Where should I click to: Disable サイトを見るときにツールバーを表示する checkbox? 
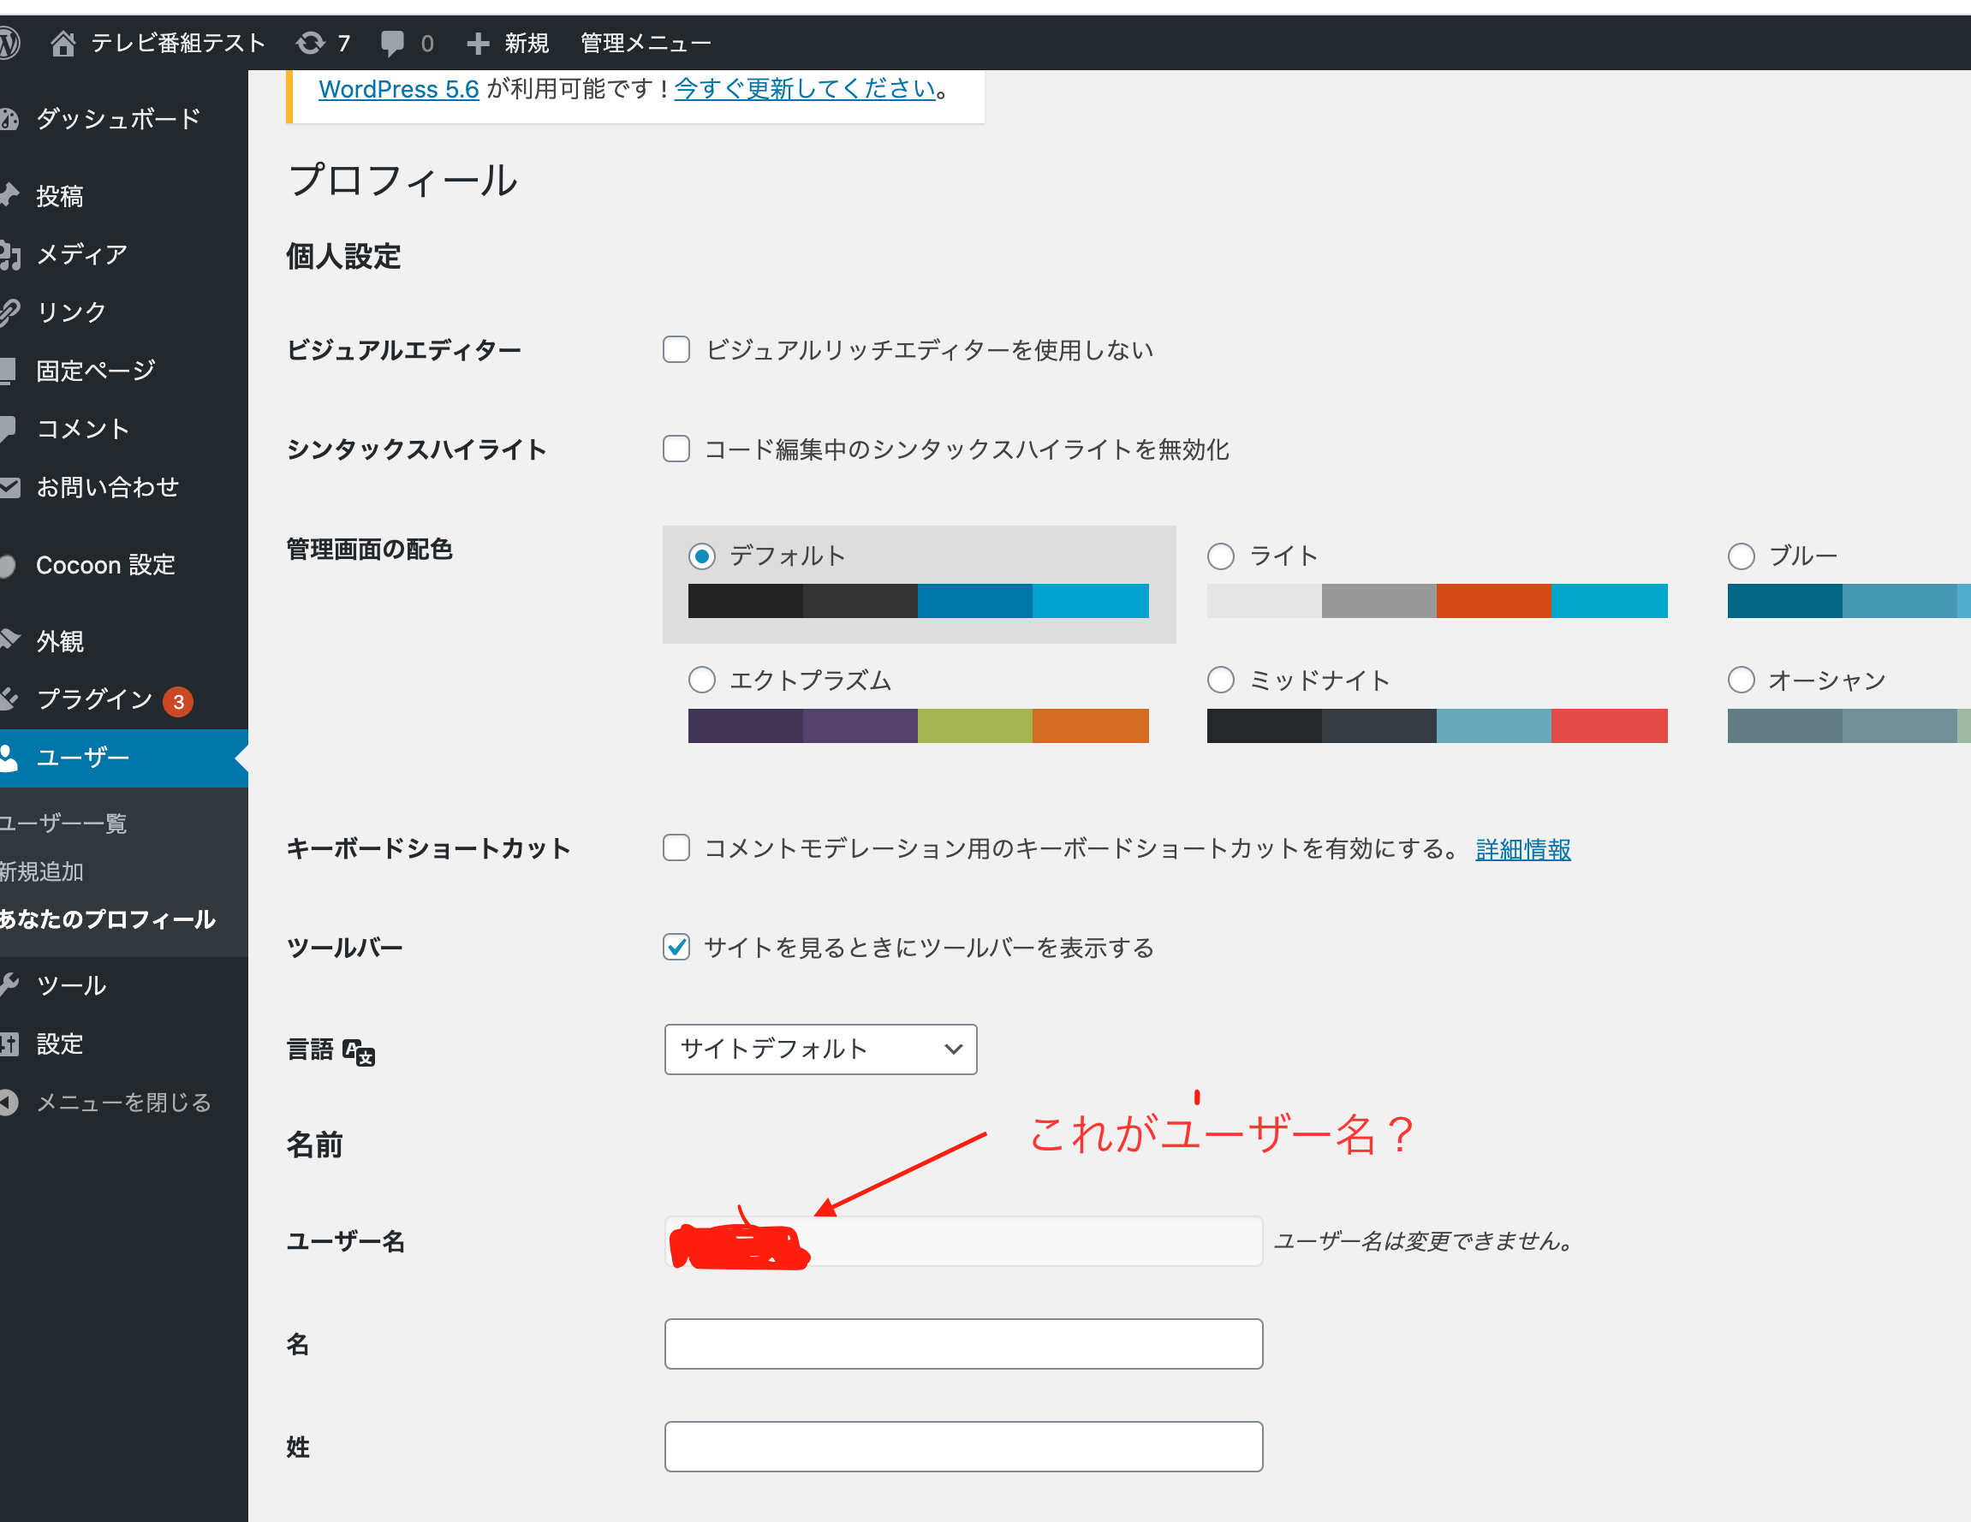pos(676,947)
